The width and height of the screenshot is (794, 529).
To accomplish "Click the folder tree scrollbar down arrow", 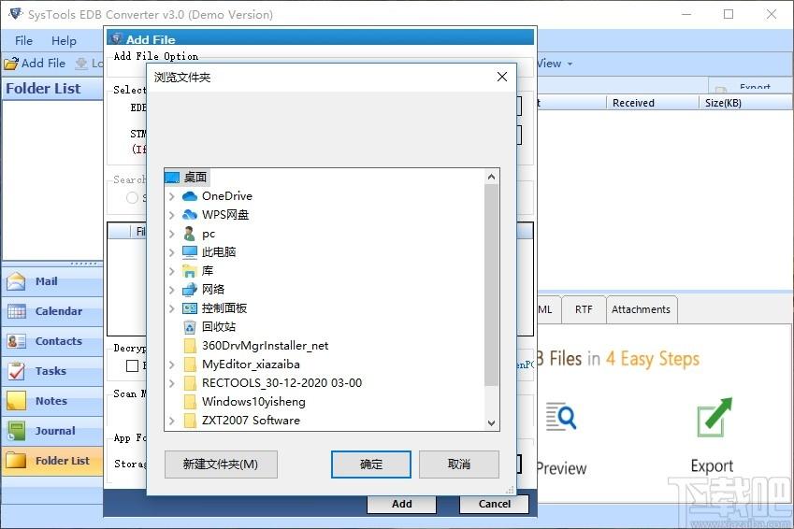I will [x=491, y=422].
